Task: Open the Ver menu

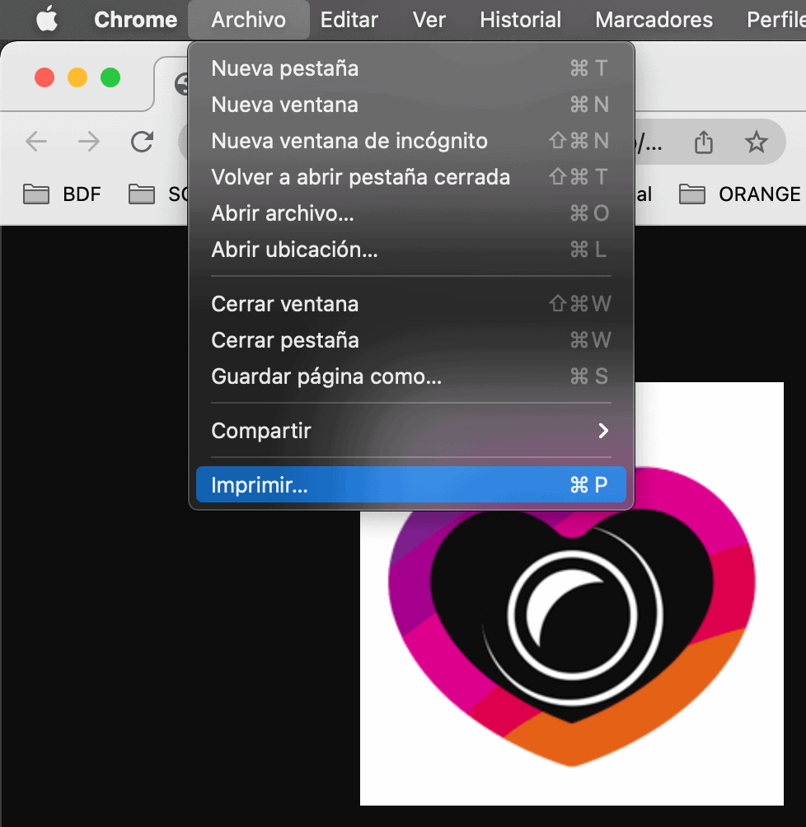Action: (429, 20)
